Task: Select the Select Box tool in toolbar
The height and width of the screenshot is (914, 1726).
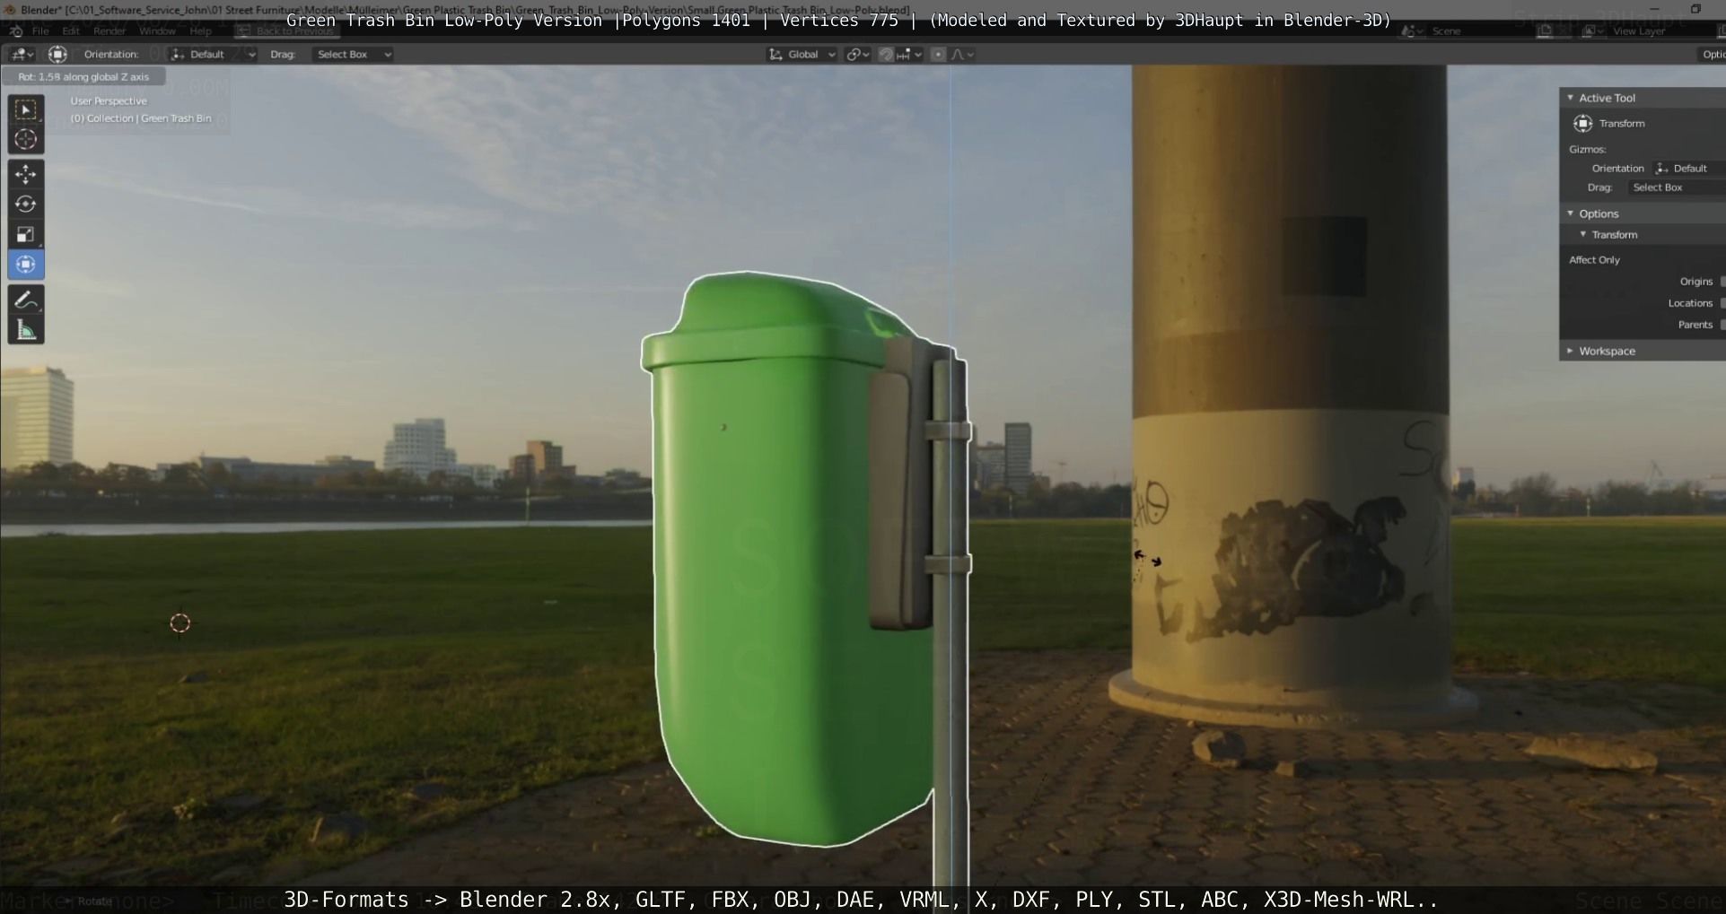Action: (25, 109)
